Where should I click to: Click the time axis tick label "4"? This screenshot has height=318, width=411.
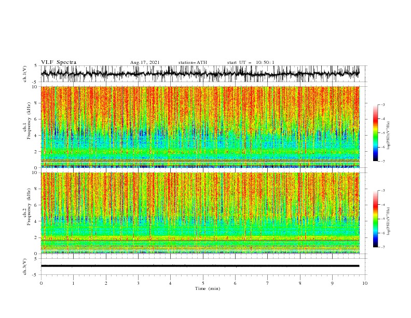tap(170, 283)
